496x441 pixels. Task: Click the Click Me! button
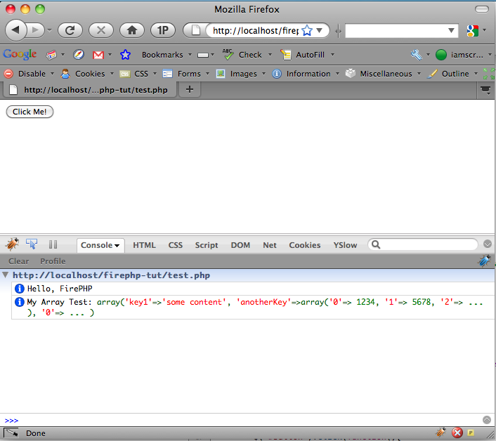[x=30, y=112]
